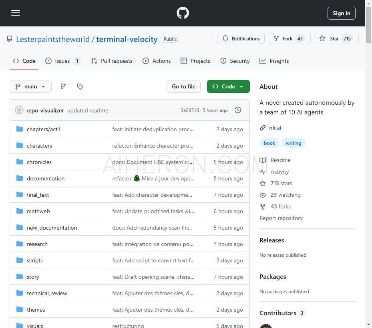View tags via the tag icon
This screenshot has height=328, width=372.
click(80, 86)
